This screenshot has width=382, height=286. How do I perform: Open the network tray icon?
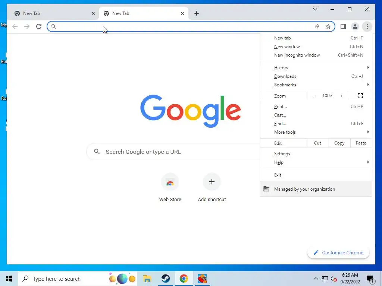coord(325,279)
